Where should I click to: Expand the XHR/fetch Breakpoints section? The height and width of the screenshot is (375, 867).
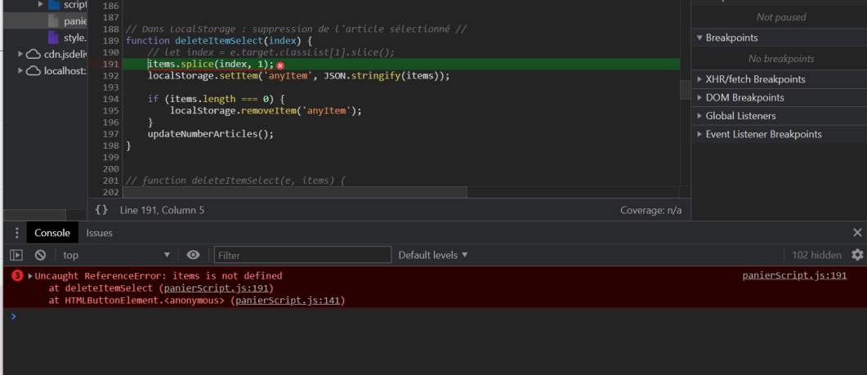click(755, 79)
